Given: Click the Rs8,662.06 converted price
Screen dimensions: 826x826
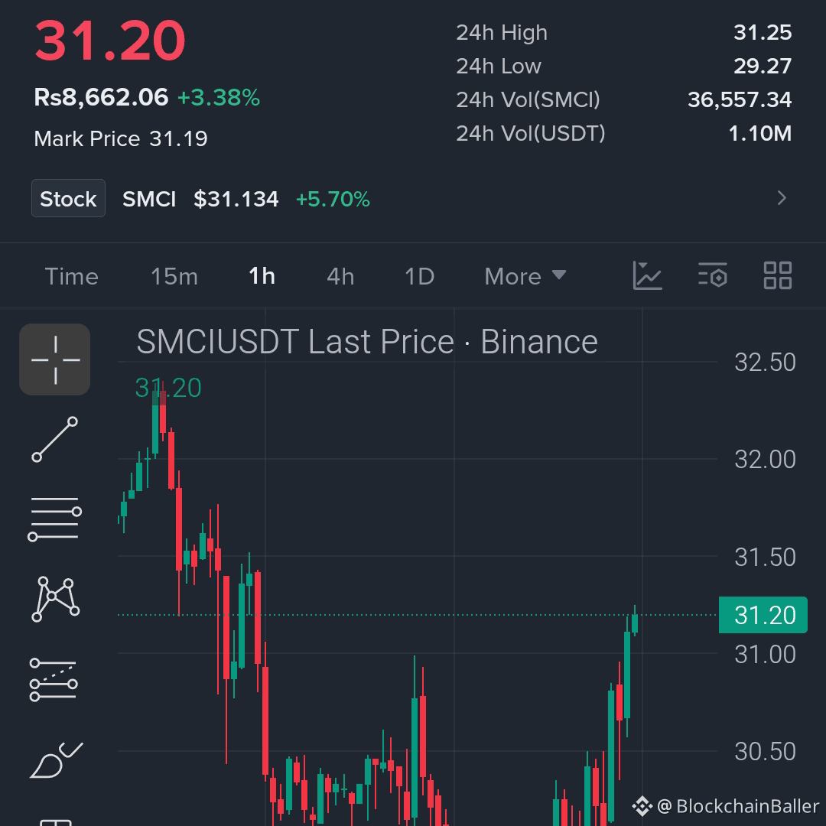Looking at the screenshot, I should (x=101, y=97).
